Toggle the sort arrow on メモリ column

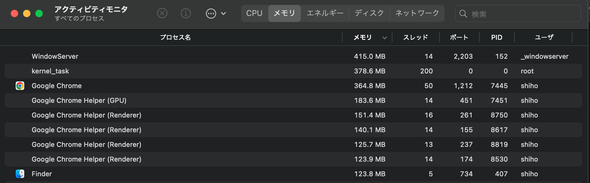[384, 38]
